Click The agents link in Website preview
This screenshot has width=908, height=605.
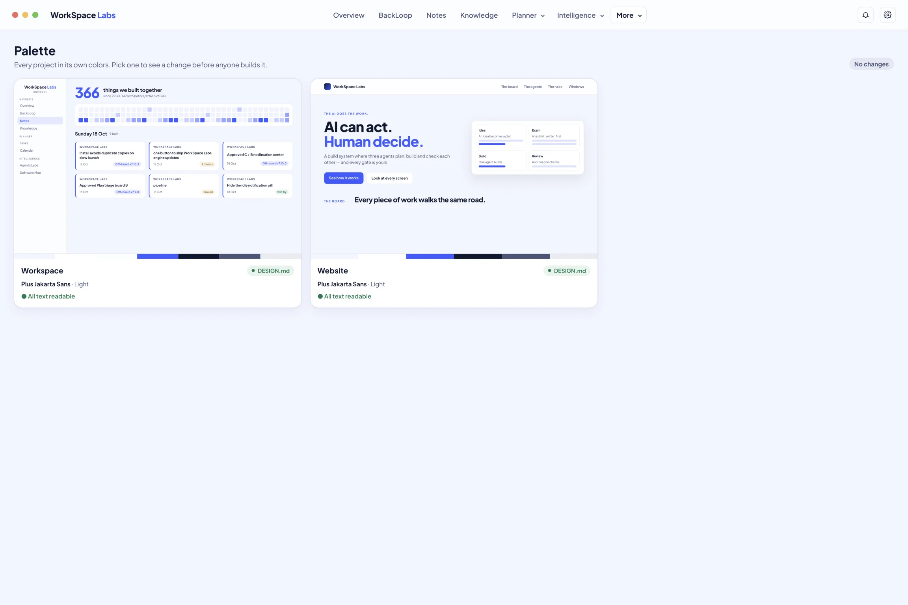point(532,87)
